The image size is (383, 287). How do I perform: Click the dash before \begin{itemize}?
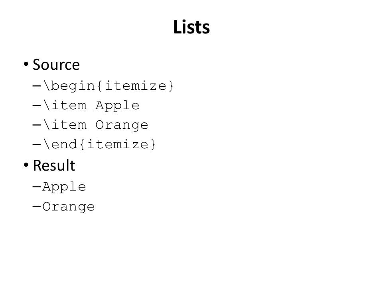click(36, 86)
